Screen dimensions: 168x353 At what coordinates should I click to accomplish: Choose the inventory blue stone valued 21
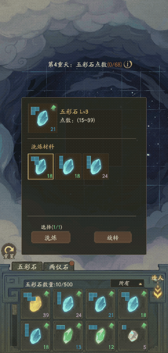point(101,304)
